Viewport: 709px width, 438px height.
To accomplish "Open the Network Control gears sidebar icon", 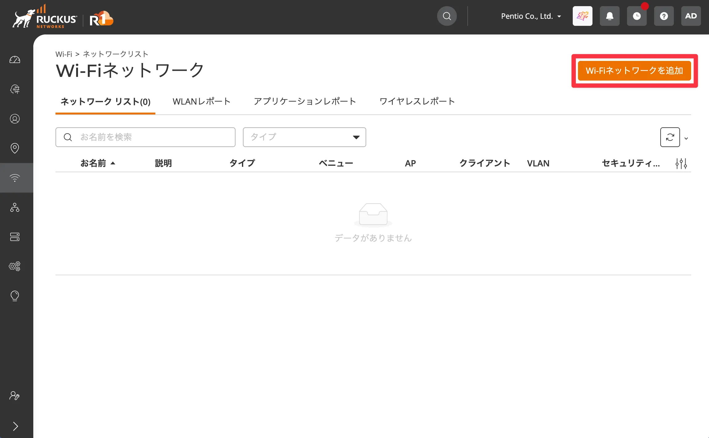I will (x=15, y=266).
